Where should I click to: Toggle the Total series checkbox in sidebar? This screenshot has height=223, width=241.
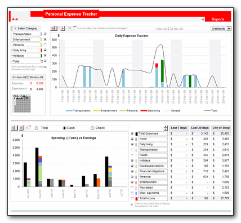45,61
